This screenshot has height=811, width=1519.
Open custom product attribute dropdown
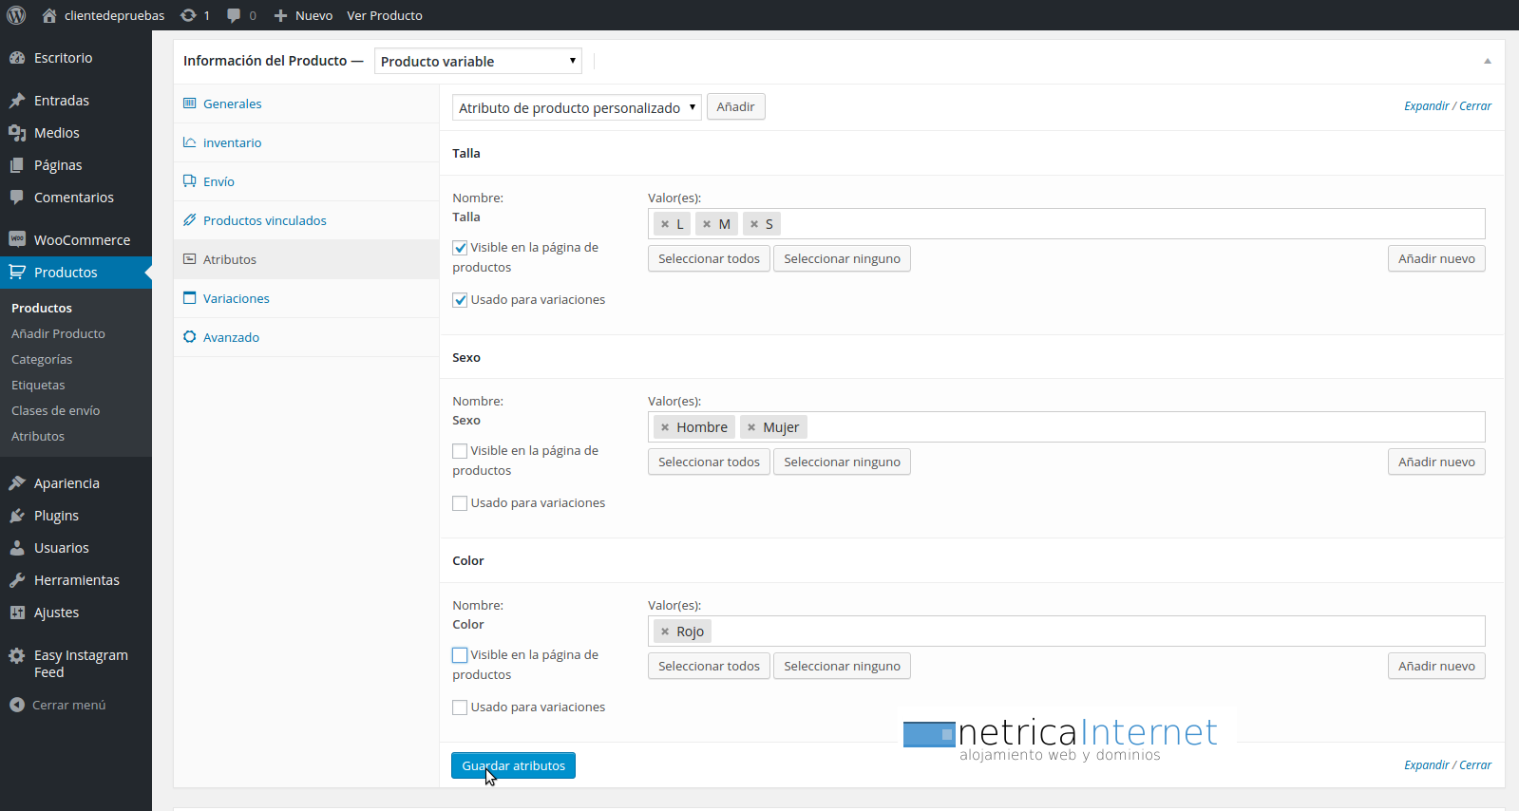tap(576, 107)
